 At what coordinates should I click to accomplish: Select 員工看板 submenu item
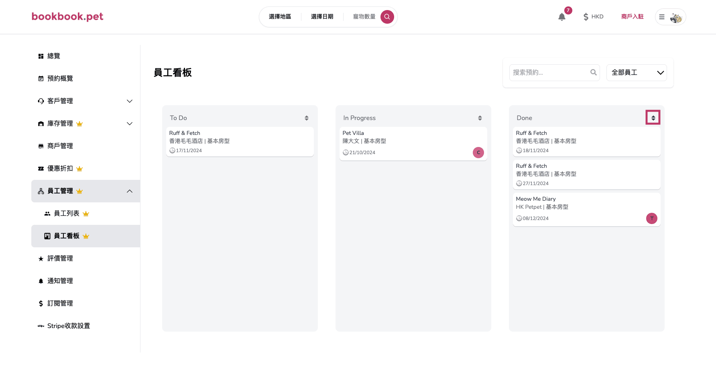(86, 236)
